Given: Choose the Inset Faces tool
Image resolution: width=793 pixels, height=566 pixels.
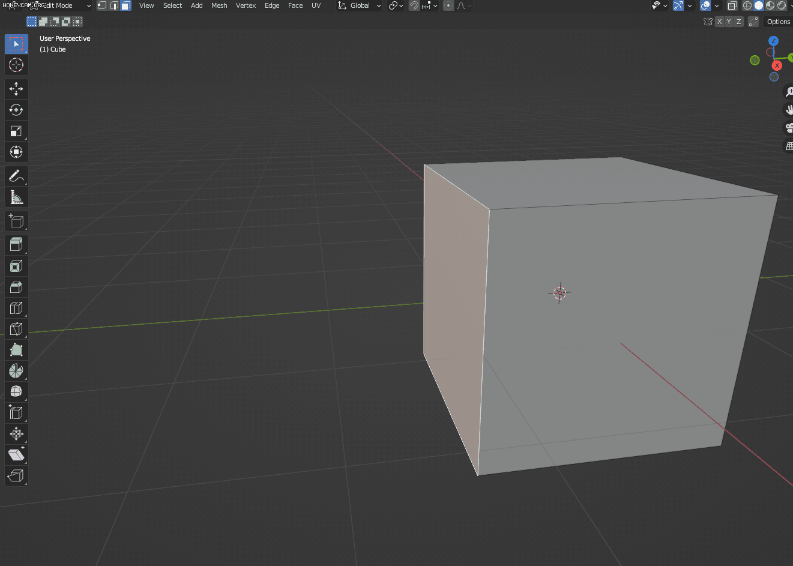Looking at the screenshot, I should [x=16, y=266].
